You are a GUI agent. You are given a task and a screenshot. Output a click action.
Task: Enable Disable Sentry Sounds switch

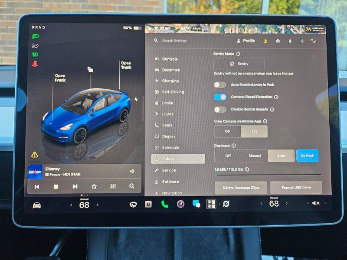[220, 110]
